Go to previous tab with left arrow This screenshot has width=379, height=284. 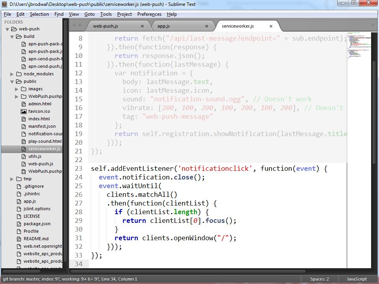pos(74,25)
